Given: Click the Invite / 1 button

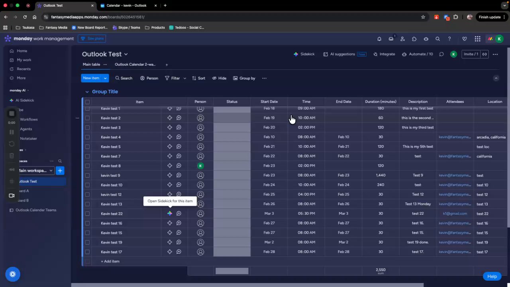Looking at the screenshot, I should pyautogui.click(x=471, y=54).
